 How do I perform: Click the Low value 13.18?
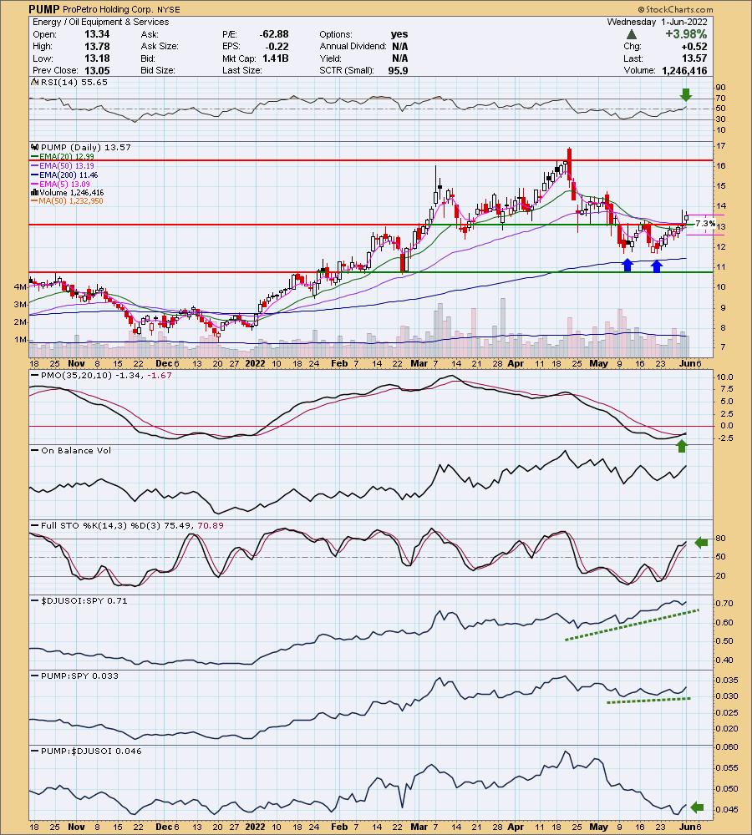click(x=97, y=58)
